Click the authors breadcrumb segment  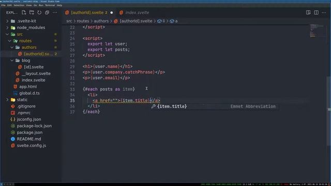(101, 21)
